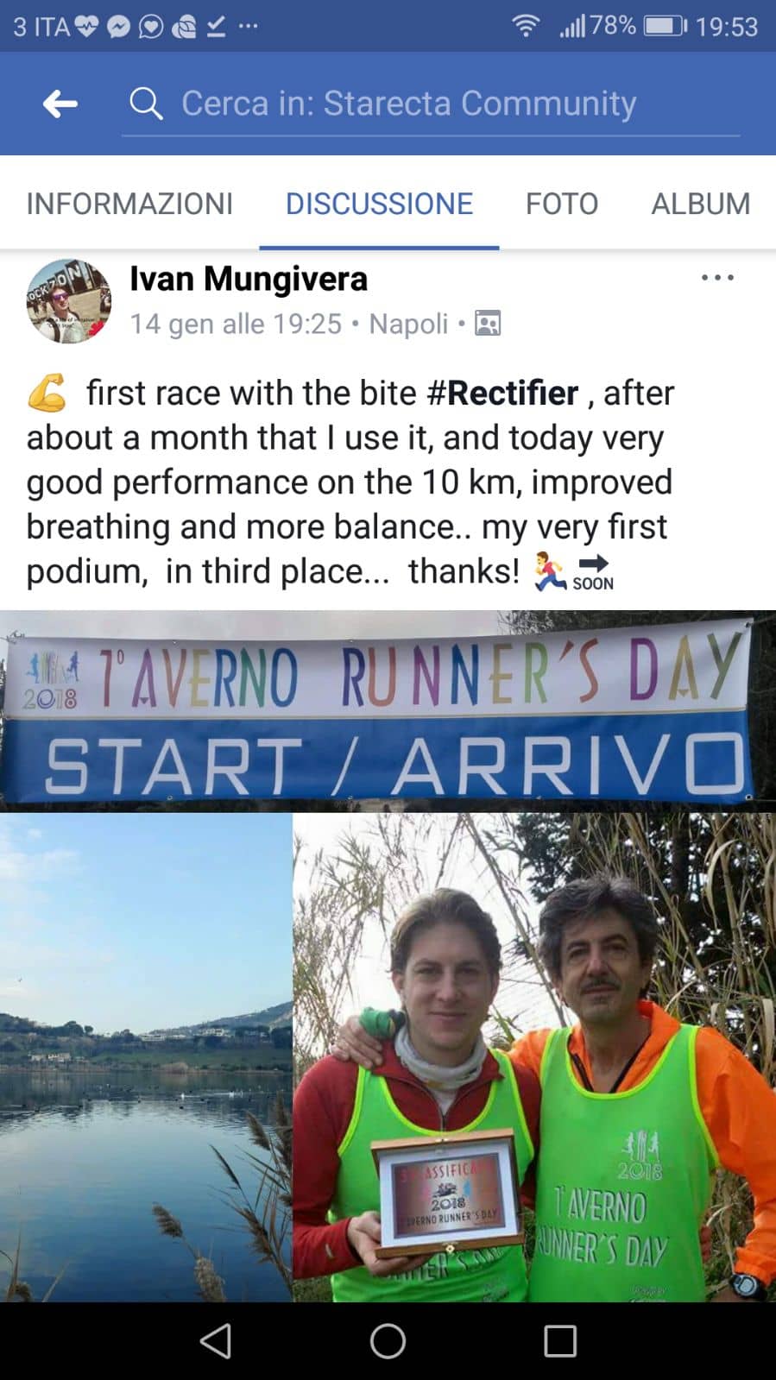Open the lake landscape photo

tap(145, 1056)
